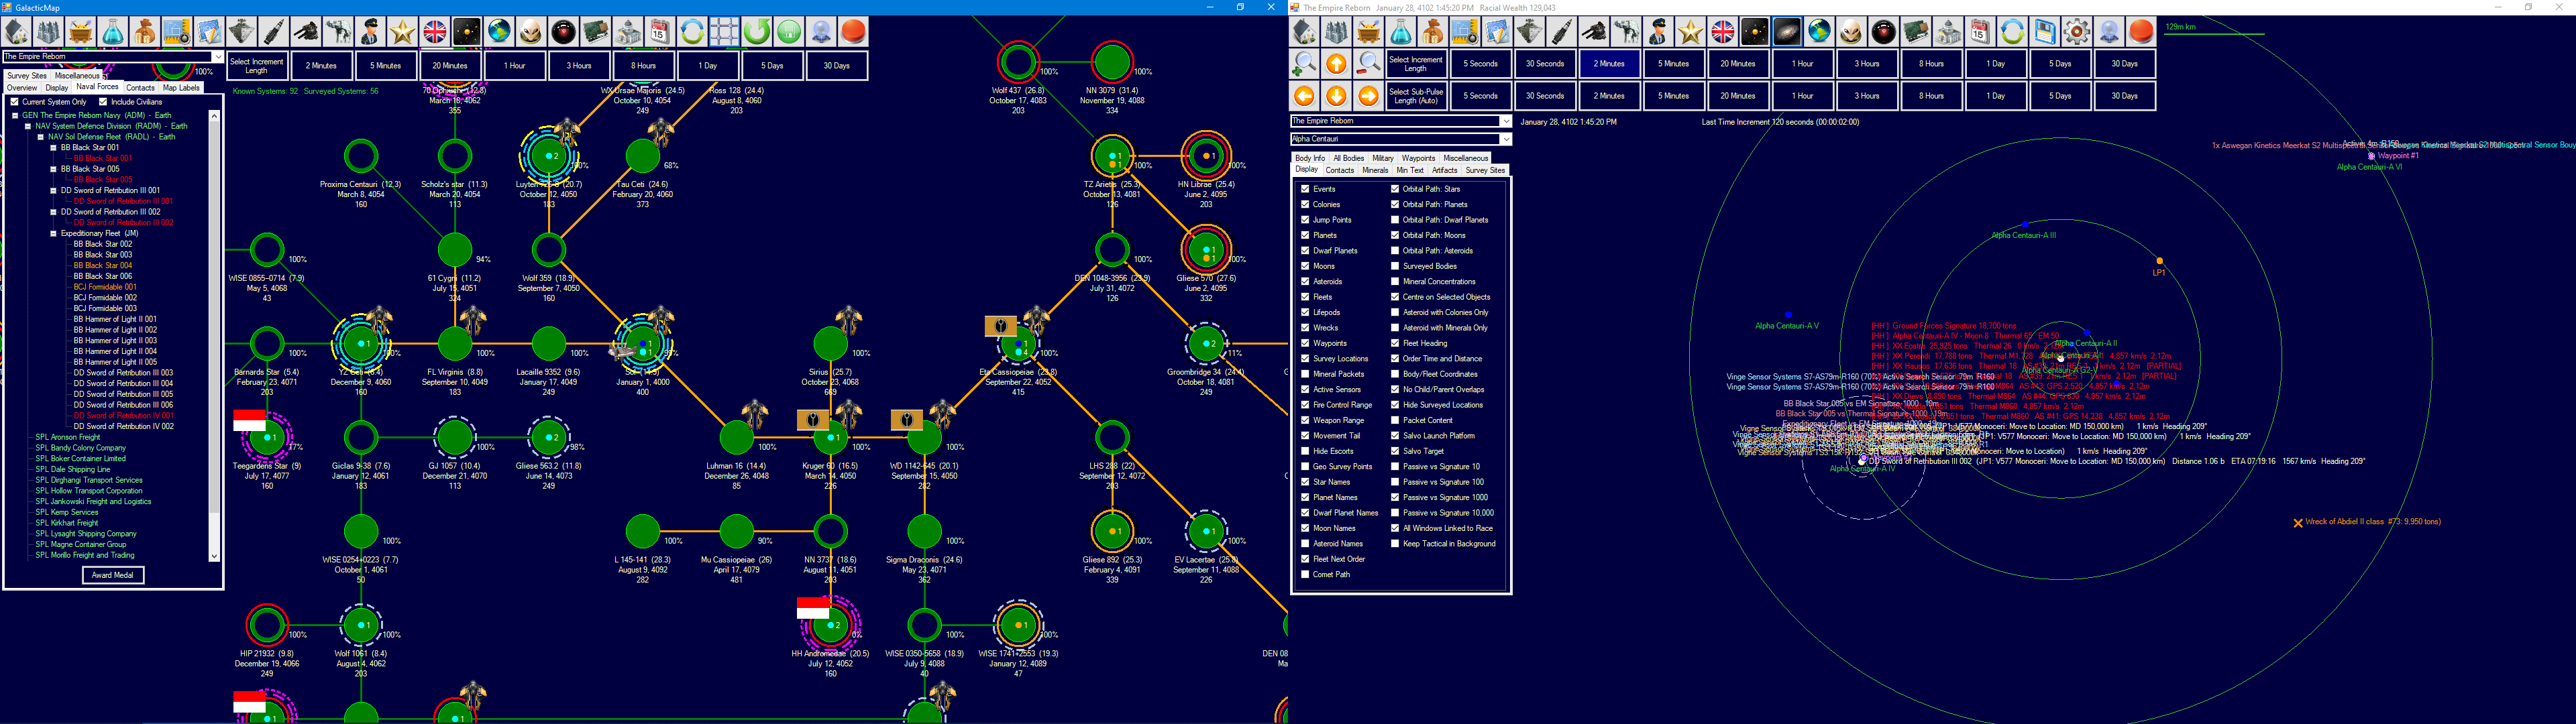Click the zoom in magnifier icon
The height and width of the screenshot is (724, 2576).
pyautogui.click(x=1304, y=64)
